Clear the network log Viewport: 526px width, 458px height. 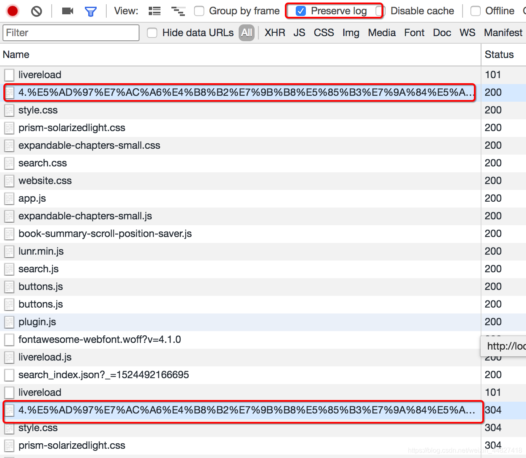pos(37,11)
